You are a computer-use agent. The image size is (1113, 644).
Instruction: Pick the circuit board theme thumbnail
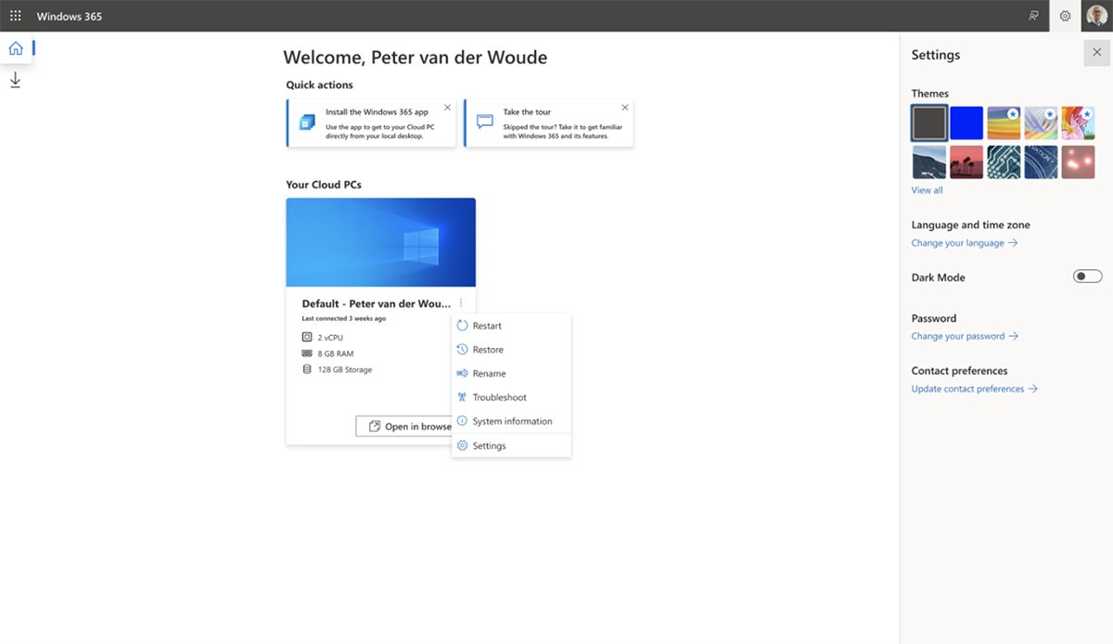[1004, 161]
